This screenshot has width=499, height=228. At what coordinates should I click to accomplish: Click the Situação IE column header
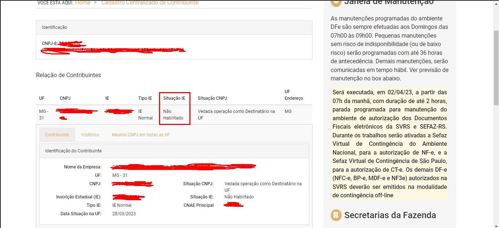click(174, 98)
